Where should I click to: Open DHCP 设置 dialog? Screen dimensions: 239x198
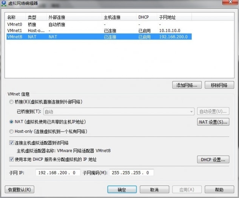[213, 160]
